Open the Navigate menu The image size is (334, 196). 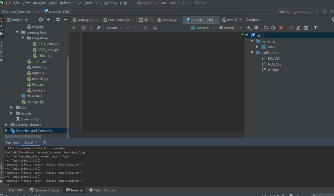coord(39,3)
